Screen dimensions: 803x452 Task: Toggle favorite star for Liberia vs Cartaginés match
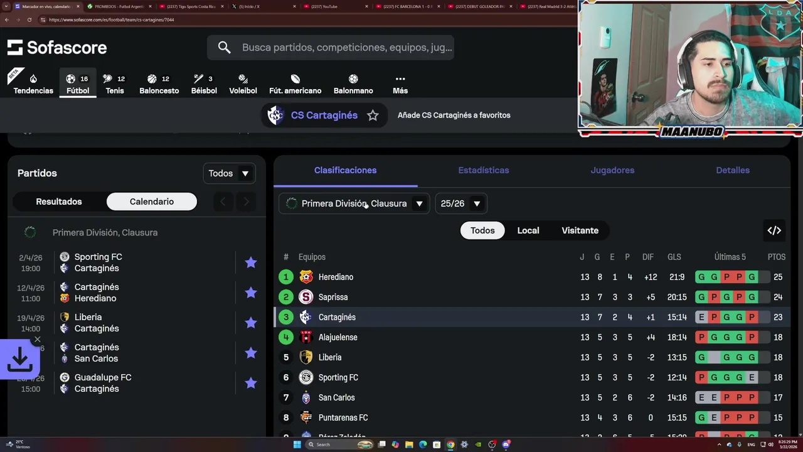point(251,323)
